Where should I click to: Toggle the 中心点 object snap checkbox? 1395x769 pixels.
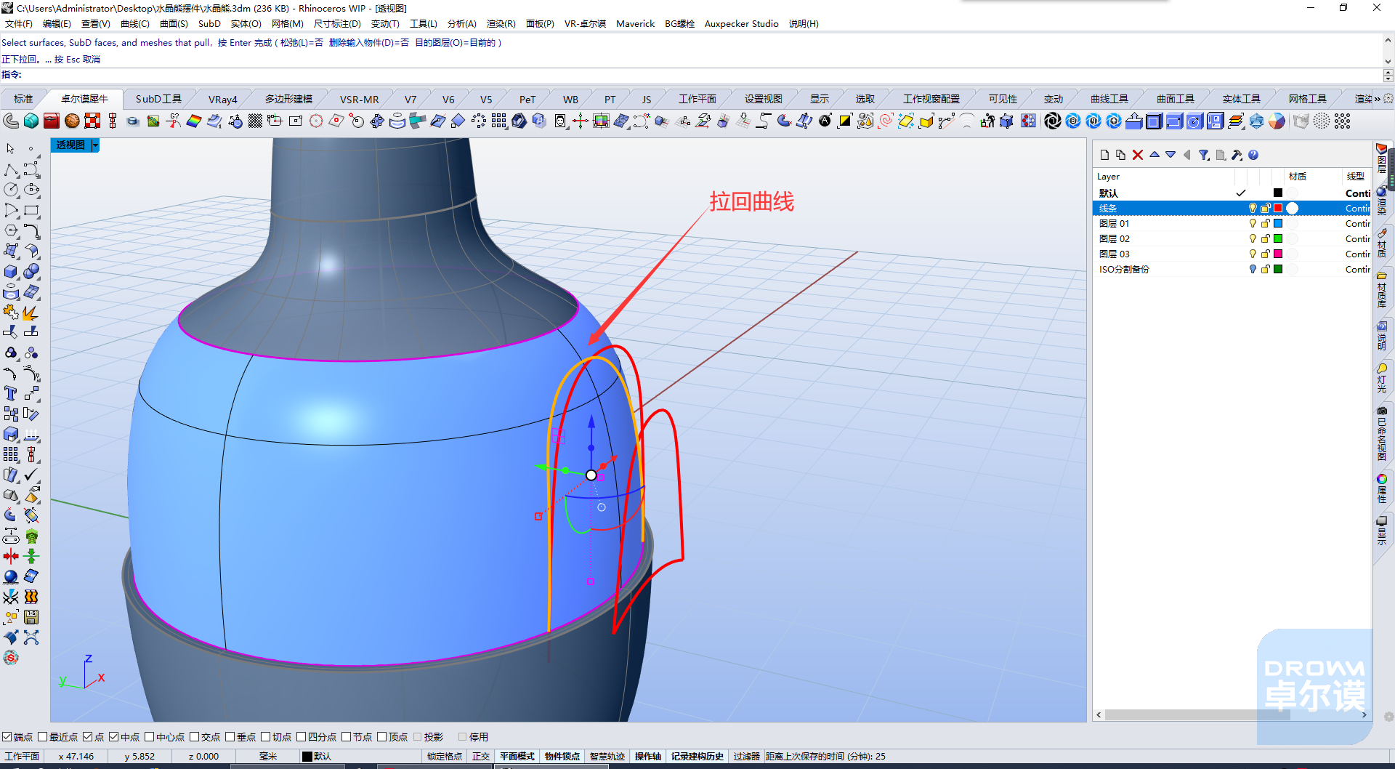tap(149, 737)
